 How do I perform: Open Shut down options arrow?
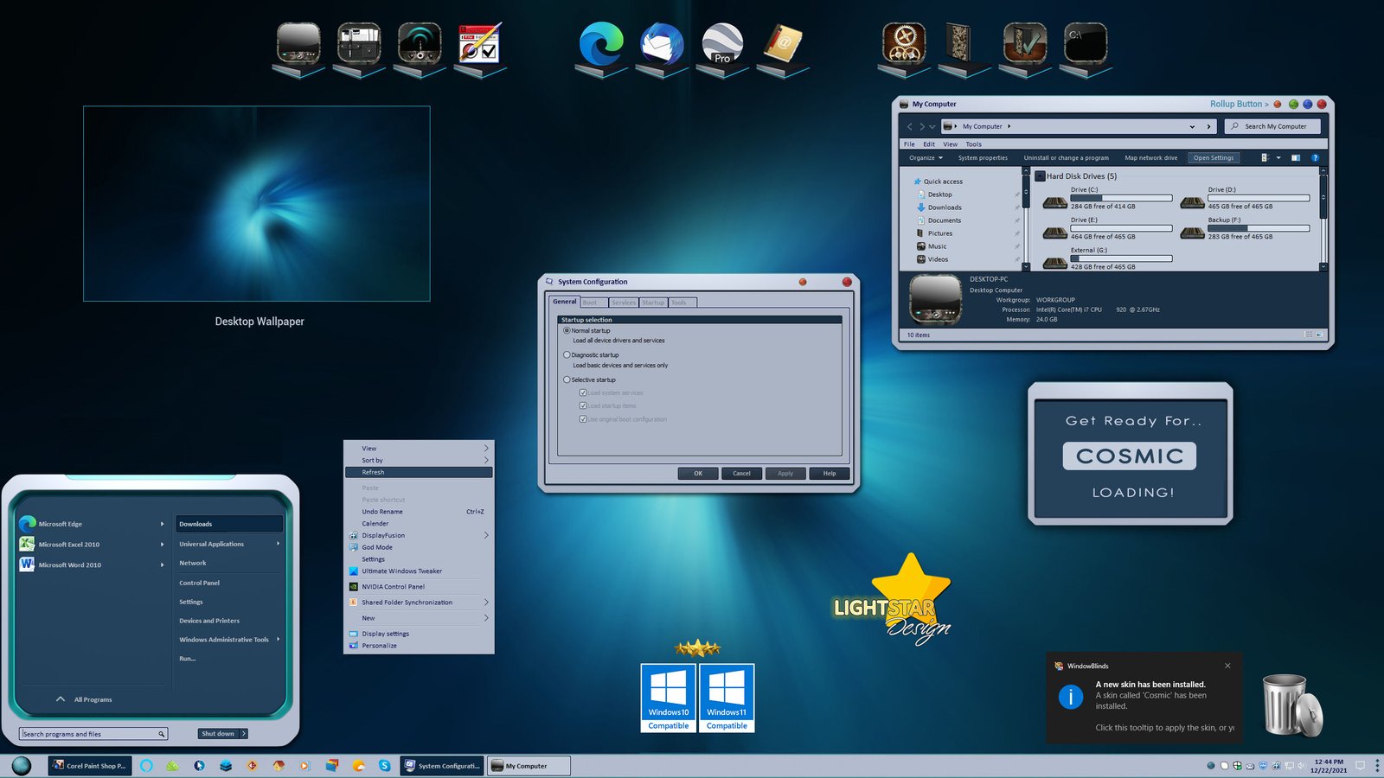click(244, 734)
